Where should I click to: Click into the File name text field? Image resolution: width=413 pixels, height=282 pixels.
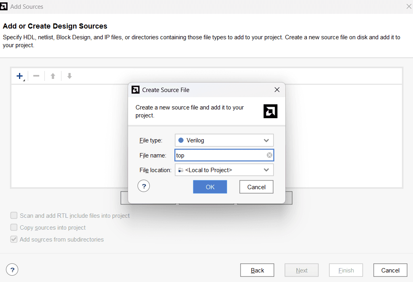pos(220,155)
